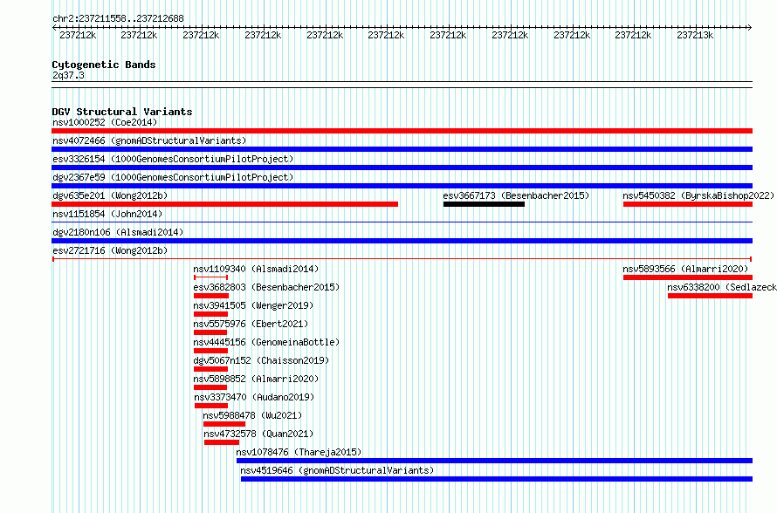This screenshot has width=777, height=513.
Task: Select the red esv3682803 variant bar
Action: pyautogui.click(x=211, y=296)
